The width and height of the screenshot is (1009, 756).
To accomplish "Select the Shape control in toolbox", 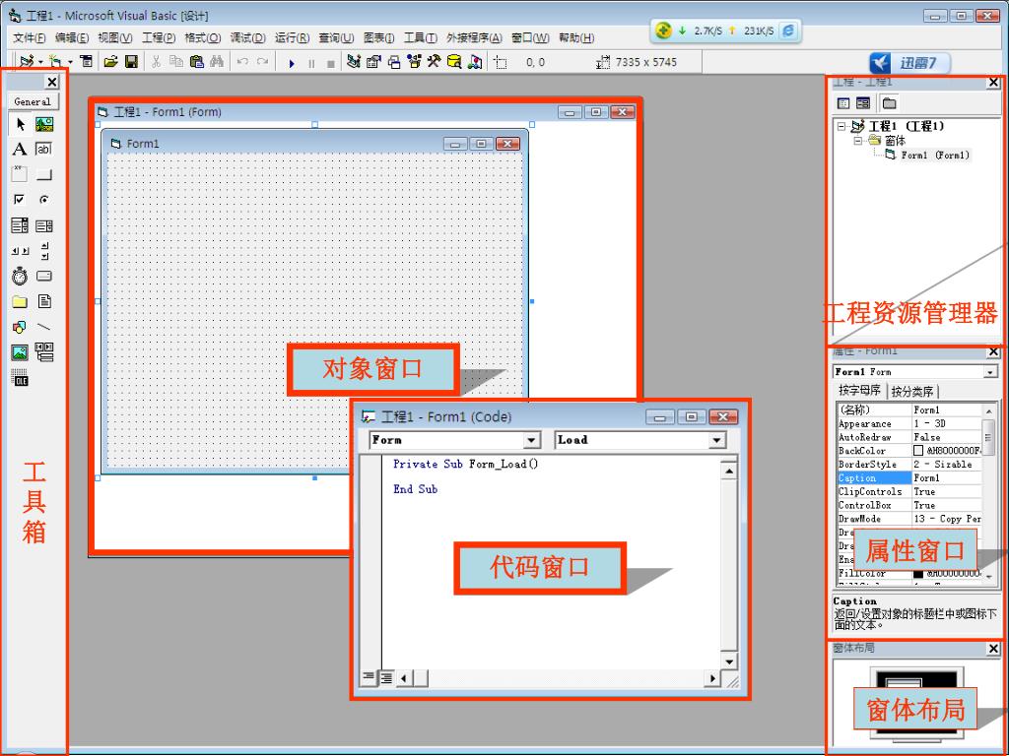I will (x=20, y=327).
